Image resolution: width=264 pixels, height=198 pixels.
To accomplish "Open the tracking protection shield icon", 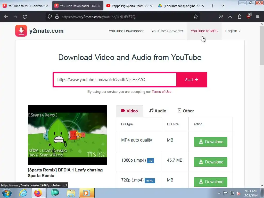I will pyautogui.click(x=50, y=17).
